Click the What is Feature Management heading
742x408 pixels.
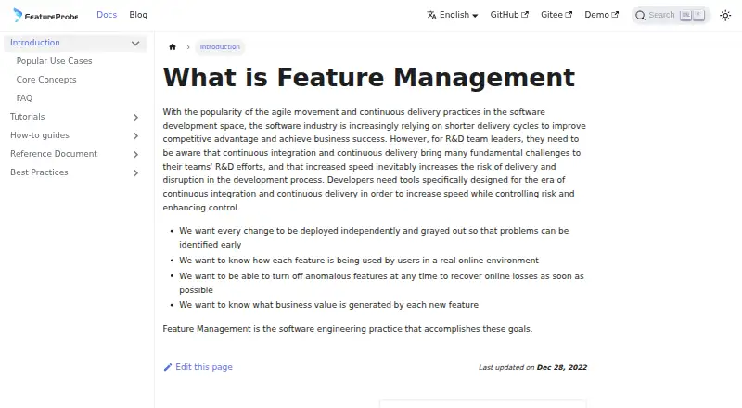coord(368,77)
